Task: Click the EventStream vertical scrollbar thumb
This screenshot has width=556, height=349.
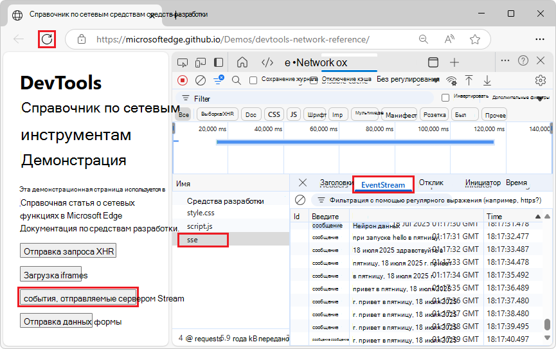Action: pyautogui.click(x=547, y=324)
